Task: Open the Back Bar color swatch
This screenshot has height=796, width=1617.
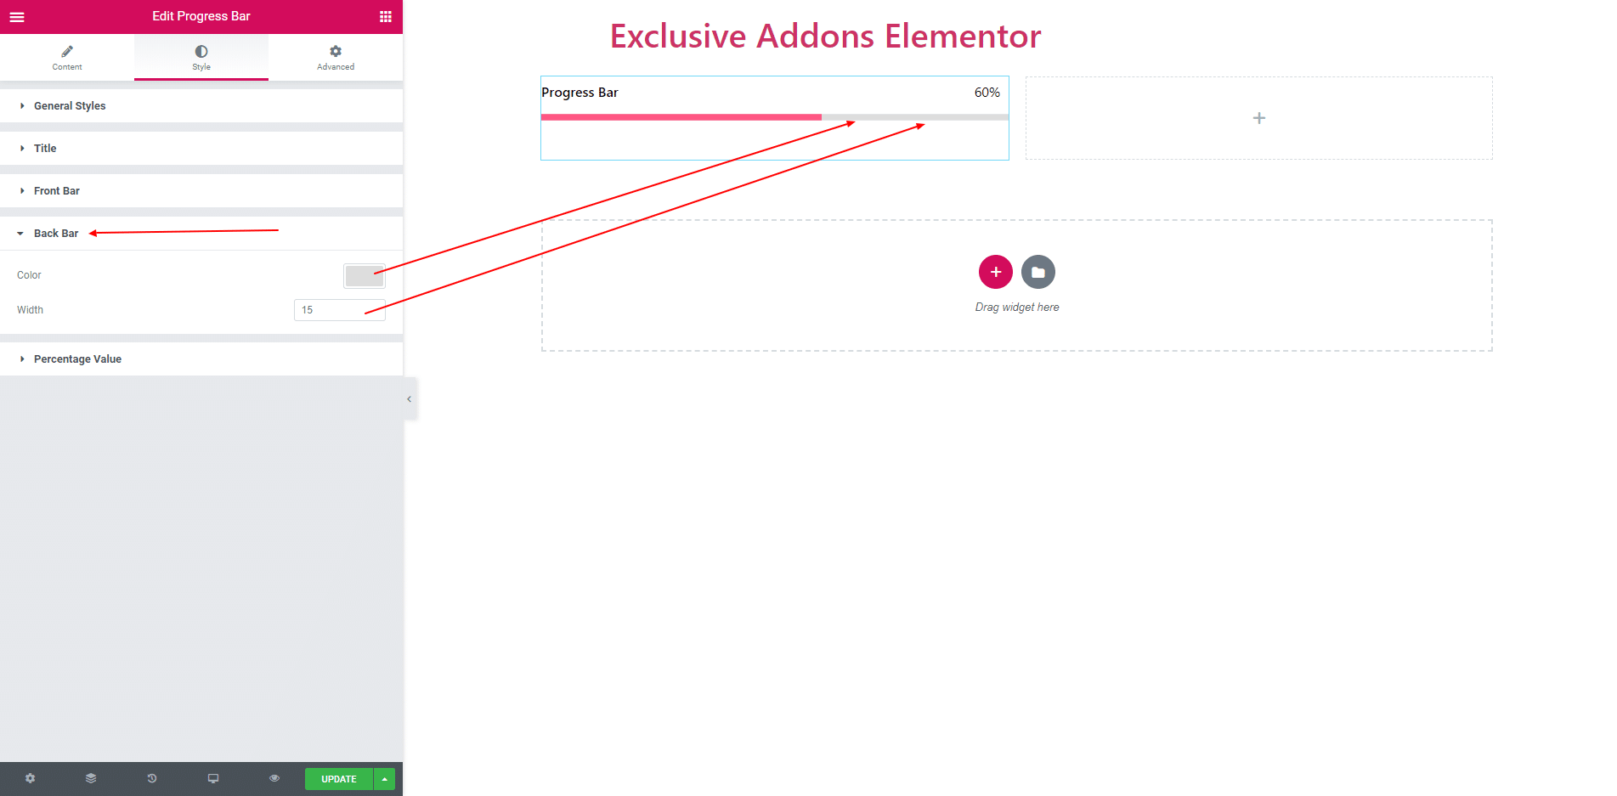Action: pos(365,275)
